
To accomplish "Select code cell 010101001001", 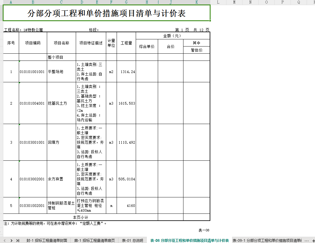I will 33,72.
